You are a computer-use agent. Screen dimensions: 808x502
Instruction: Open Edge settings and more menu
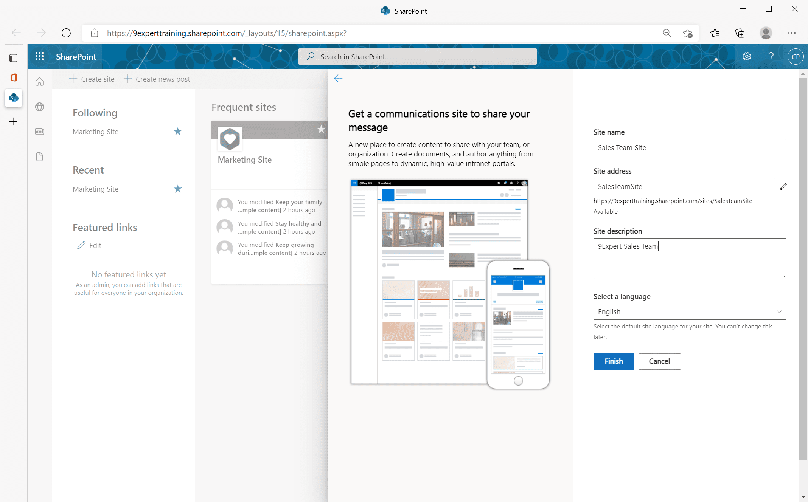[792, 33]
